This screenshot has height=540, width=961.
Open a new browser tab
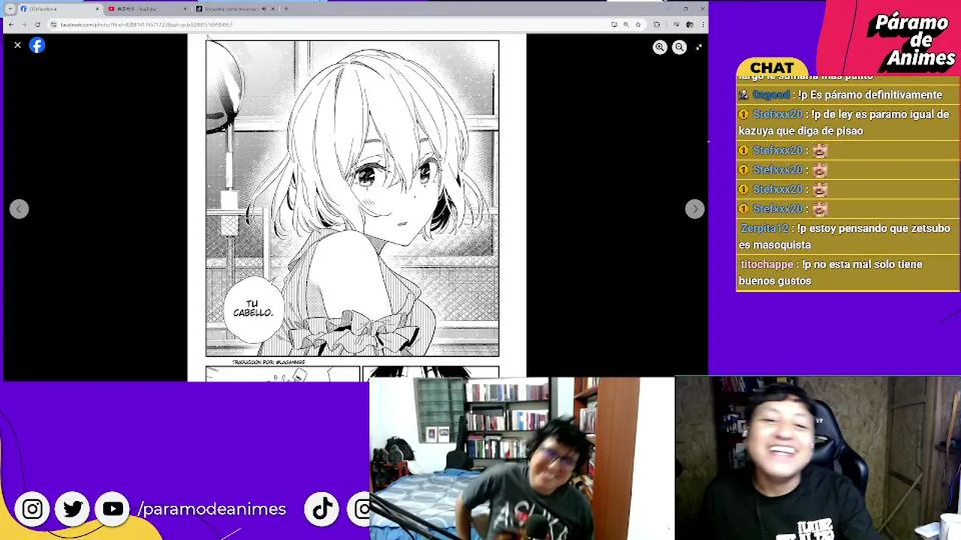285,9
